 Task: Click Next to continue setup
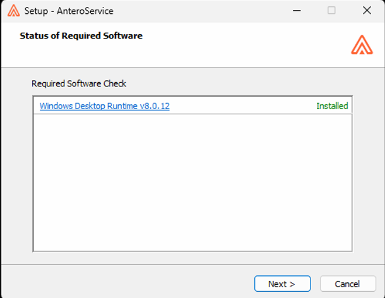pyautogui.click(x=282, y=284)
